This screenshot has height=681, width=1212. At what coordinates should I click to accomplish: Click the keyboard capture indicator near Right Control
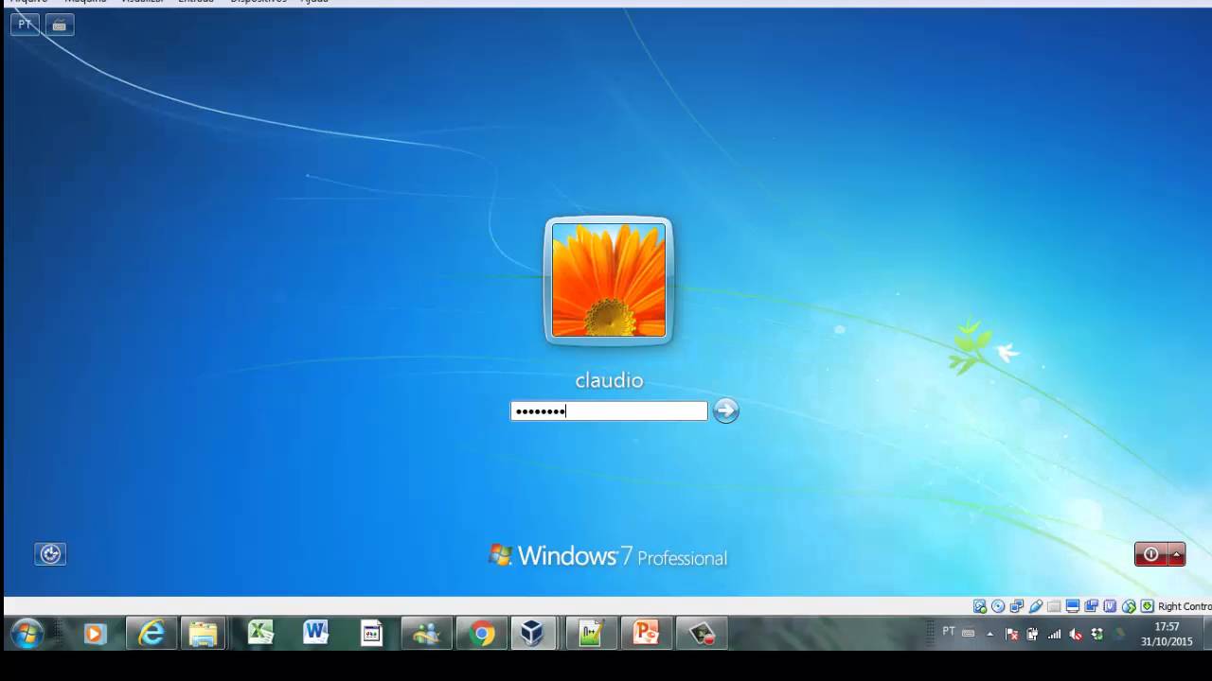pos(1147,606)
